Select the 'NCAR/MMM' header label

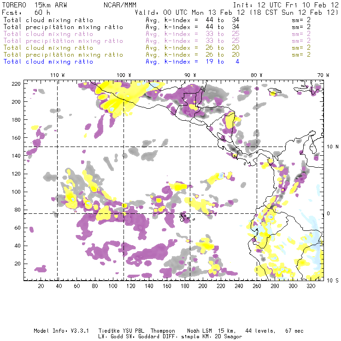[120, 5]
